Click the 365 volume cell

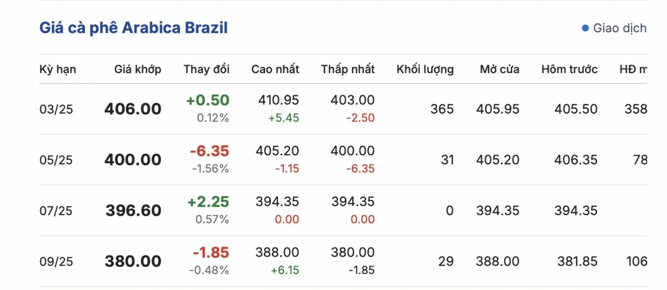click(442, 109)
